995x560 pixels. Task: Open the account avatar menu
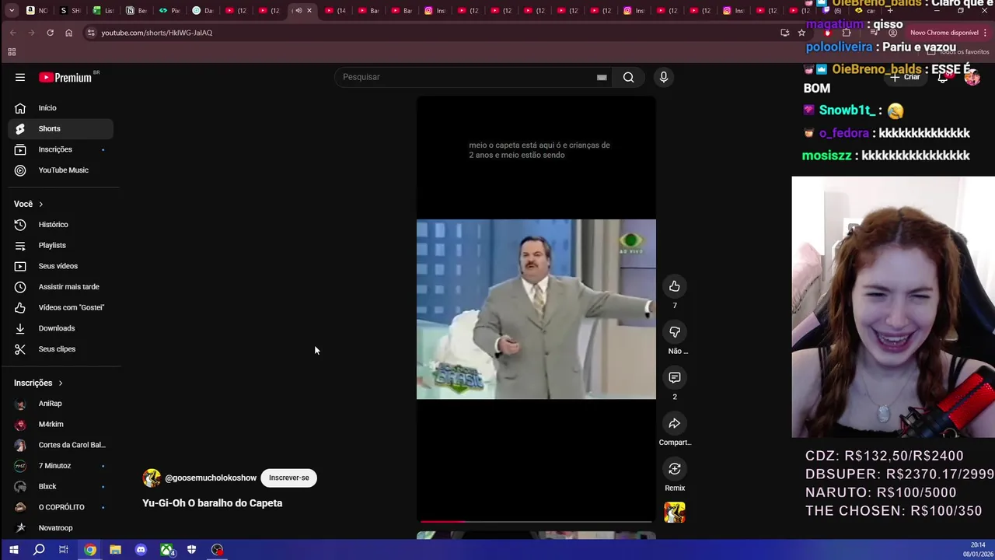click(x=972, y=77)
